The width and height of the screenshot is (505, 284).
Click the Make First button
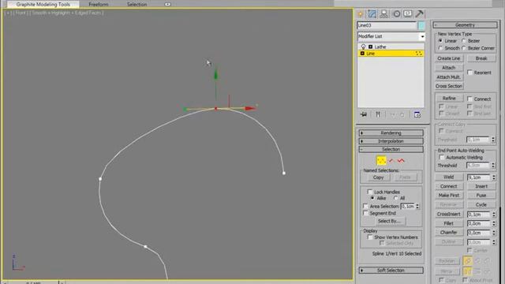(x=449, y=195)
